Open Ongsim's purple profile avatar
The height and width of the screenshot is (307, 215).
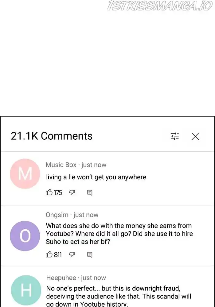coord(25,236)
